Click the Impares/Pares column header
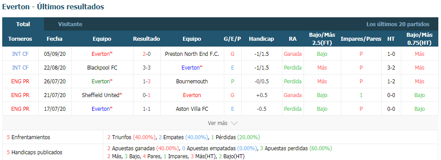 pyautogui.click(x=361, y=39)
